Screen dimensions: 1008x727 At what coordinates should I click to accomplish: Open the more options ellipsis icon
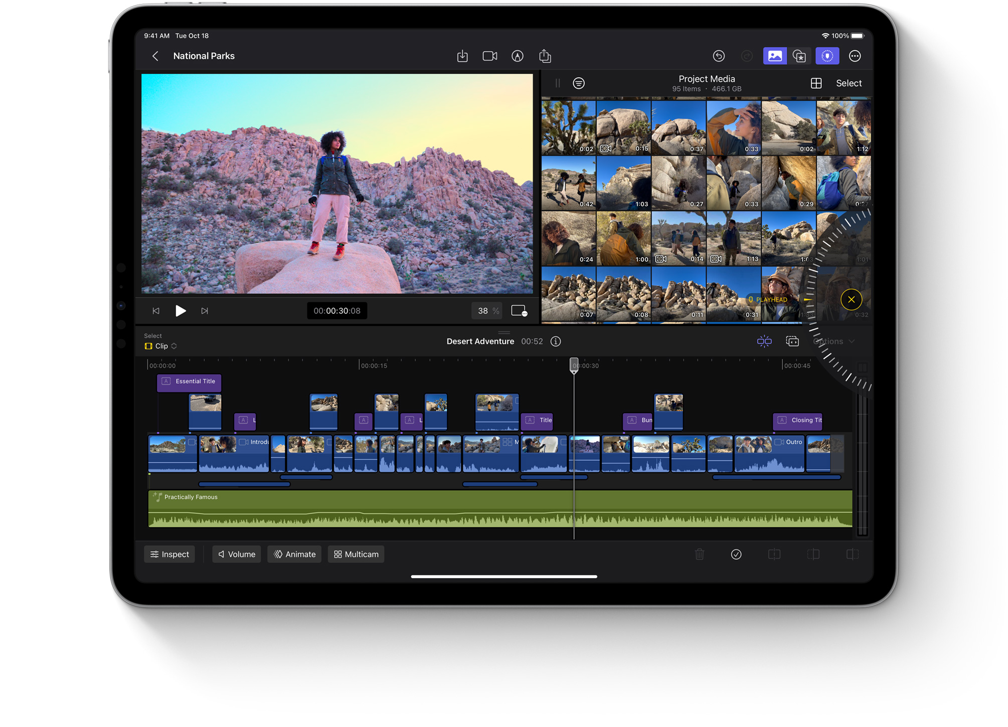[x=855, y=56]
